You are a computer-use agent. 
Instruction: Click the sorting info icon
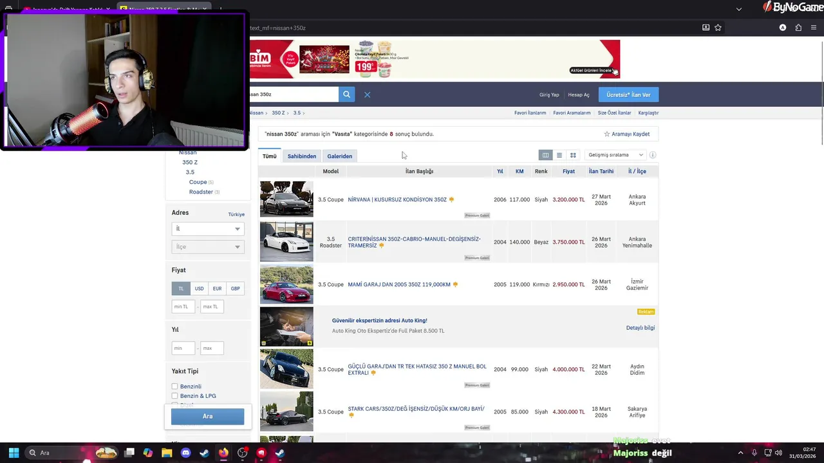(x=653, y=155)
